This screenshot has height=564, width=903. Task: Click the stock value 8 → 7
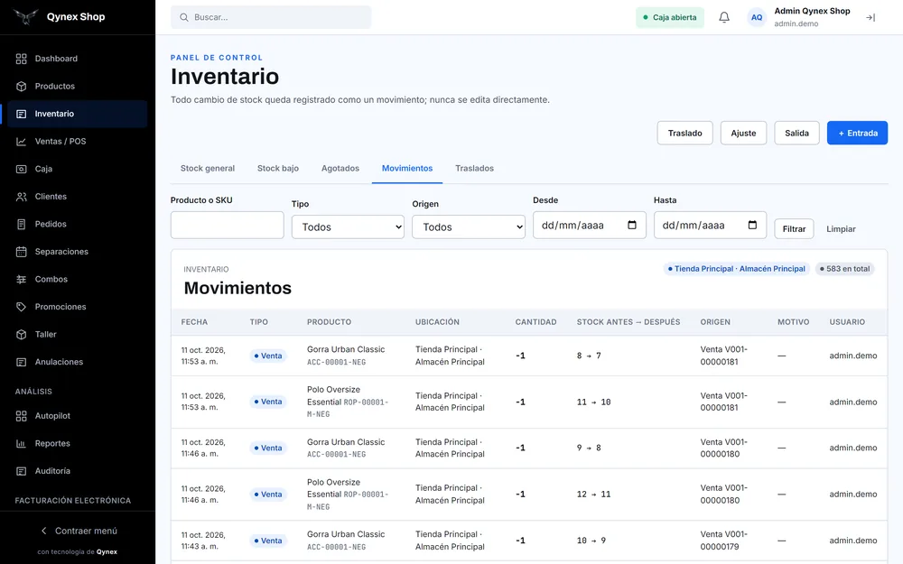point(589,356)
